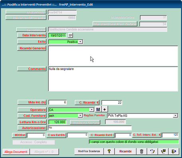Image resolution: width=182 pixels, height=158 pixels.
Task: Click the C. Ricambi € label button
Action: coord(87,103)
